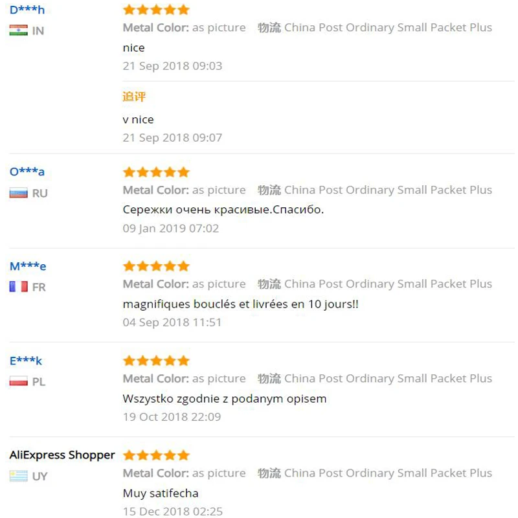This screenshot has width=518, height=518.
Task: Click the Russia flag icon
Action: (18, 193)
